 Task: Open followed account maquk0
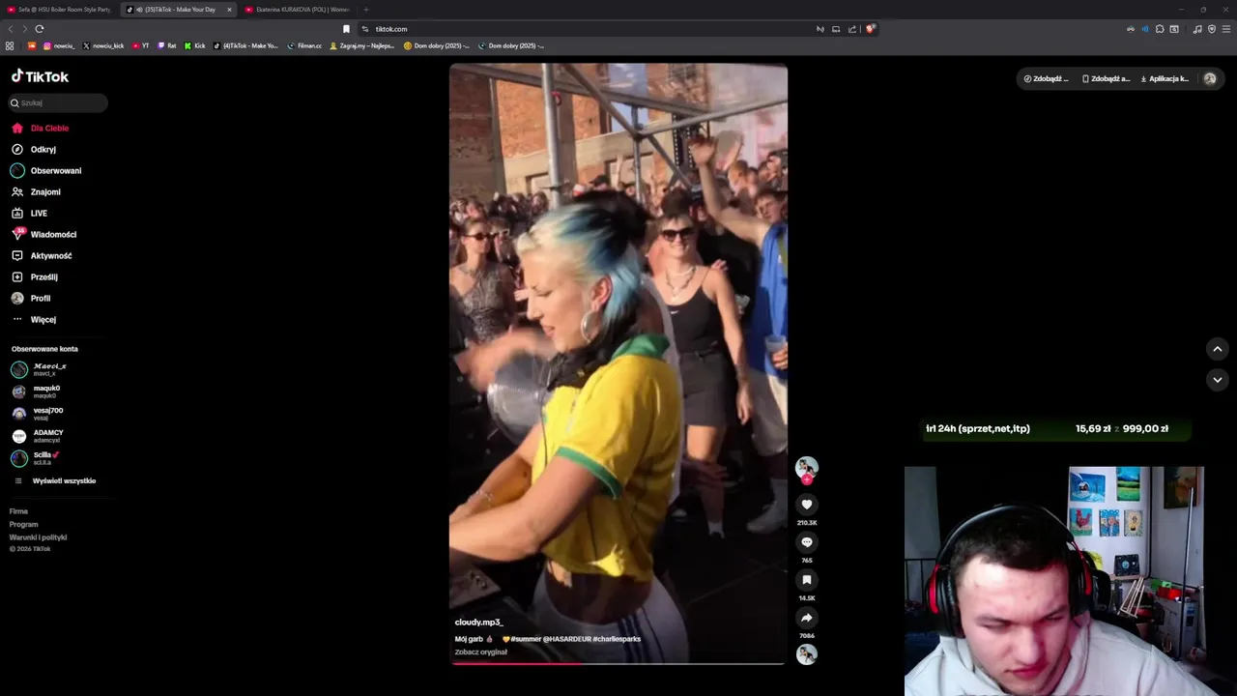39,391
